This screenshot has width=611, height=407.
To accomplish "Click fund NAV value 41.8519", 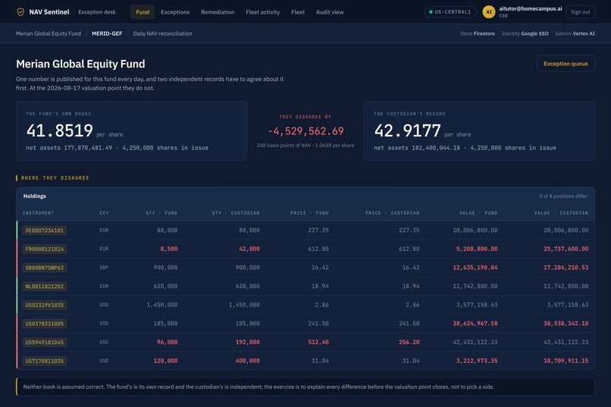I will tap(60, 130).
